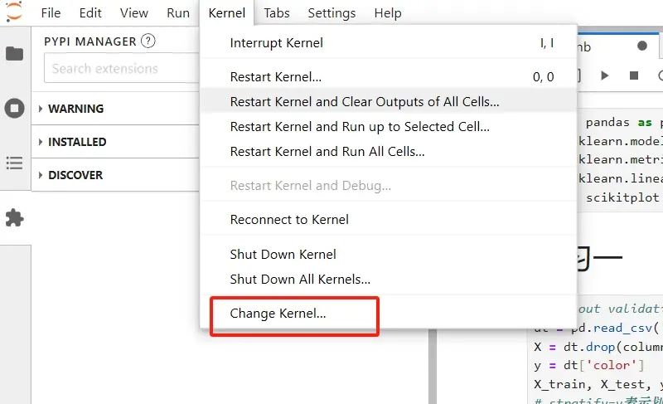Expand the INSTALLED section

[76, 142]
